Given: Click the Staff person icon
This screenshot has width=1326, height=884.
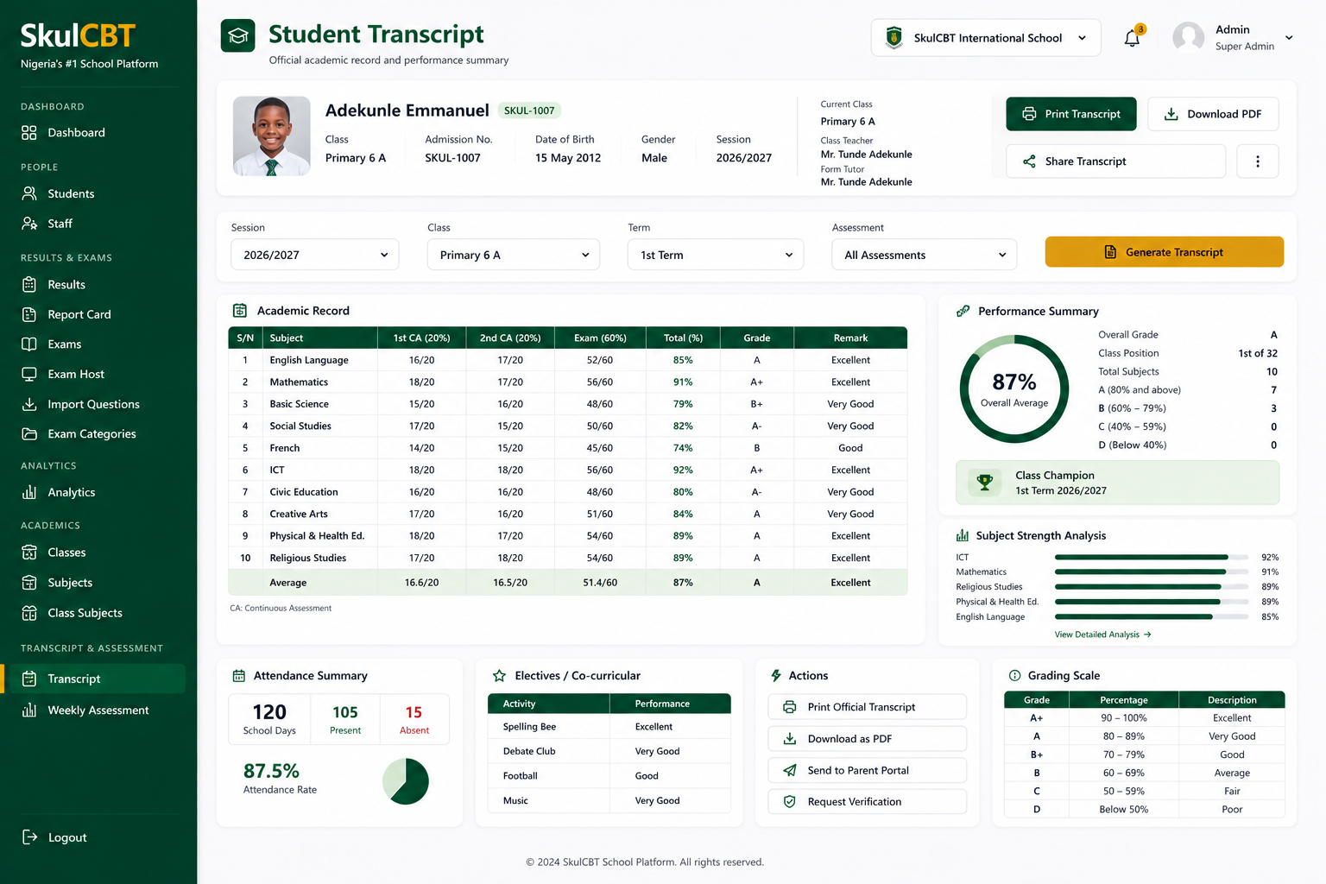Looking at the screenshot, I should pos(29,224).
